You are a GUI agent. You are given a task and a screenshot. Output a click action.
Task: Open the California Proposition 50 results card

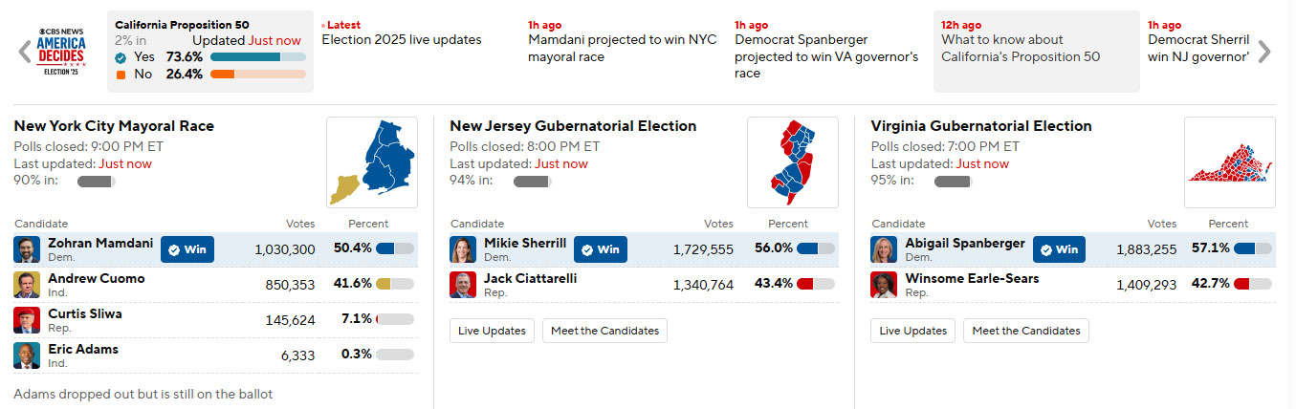pos(209,52)
